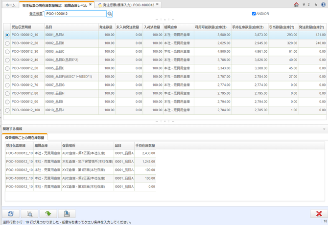The width and height of the screenshot is (328, 225).
Task: Select radio button for POO-1000012_90
Action: 7,102
